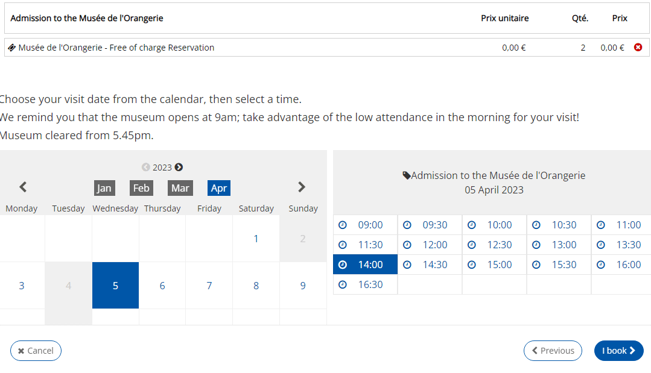Switch to the Feb month tab
Viewport: 651px width, 373px height.
(141, 188)
